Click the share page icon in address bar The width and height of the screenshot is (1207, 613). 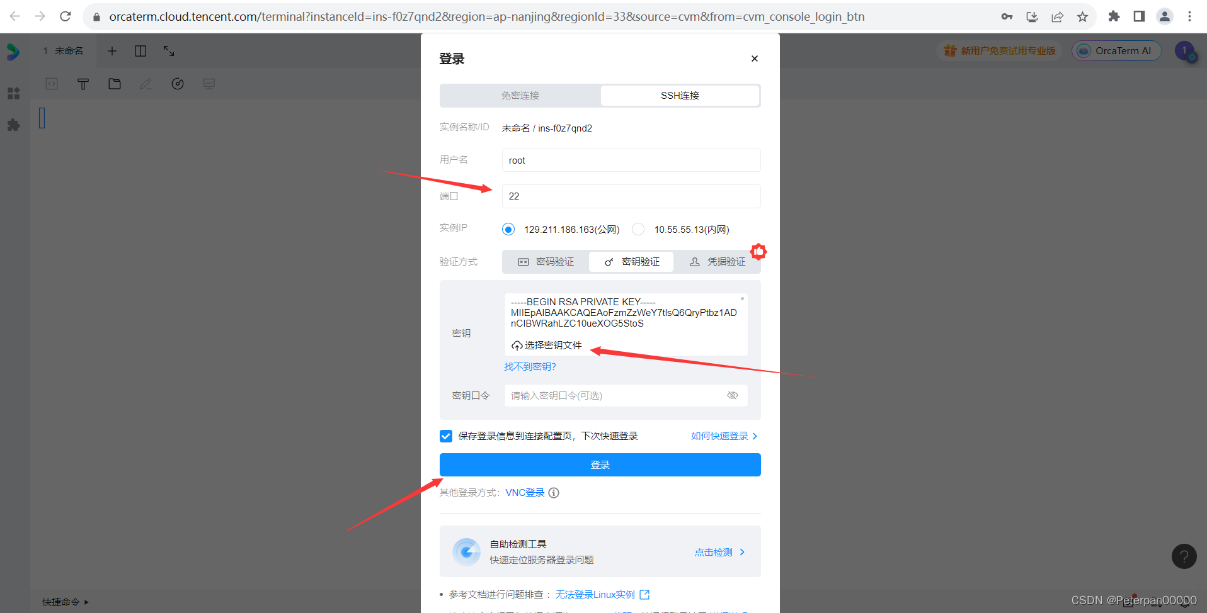coord(1057,16)
